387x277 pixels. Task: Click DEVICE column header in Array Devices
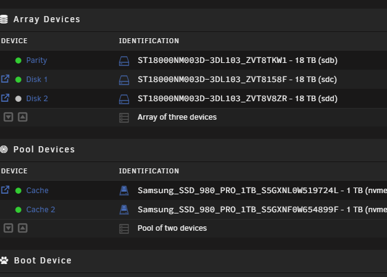[x=14, y=41]
